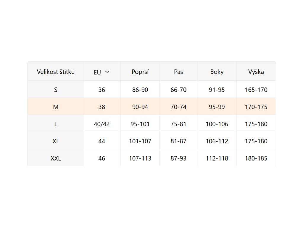Select the size L row label
Screen dimensions: 303x227
56,124
